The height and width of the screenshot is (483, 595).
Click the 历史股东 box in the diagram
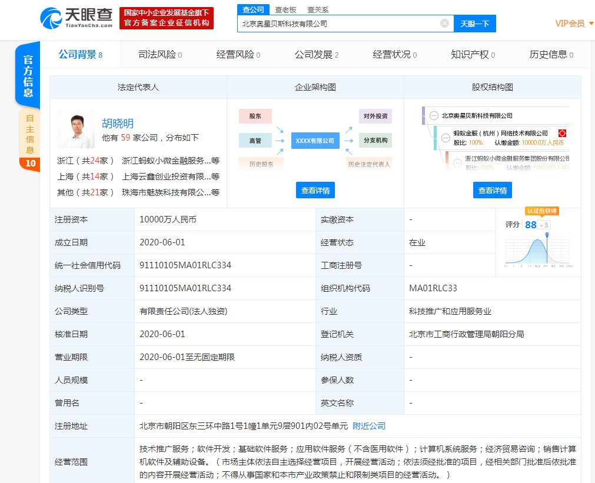[261, 164]
